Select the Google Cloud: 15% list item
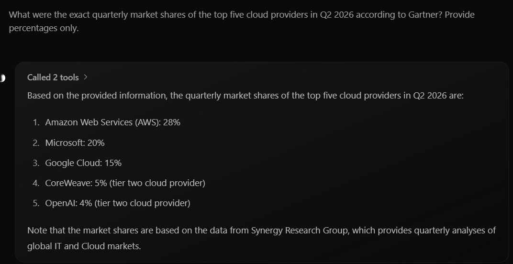 point(83,163)
